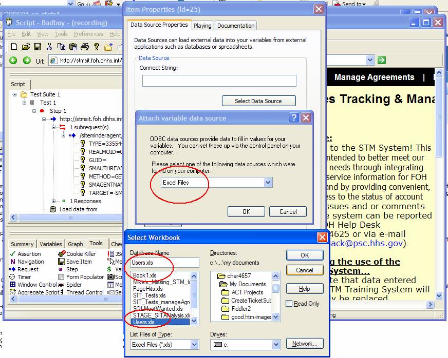448x358 pixels.
Task: Click the Open script folder icon
Action: click(x=26, y=47)
